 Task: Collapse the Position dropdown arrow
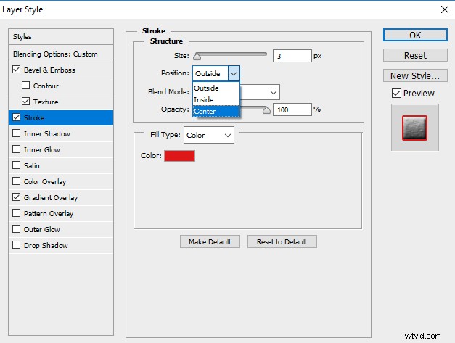tap(234, 73)
